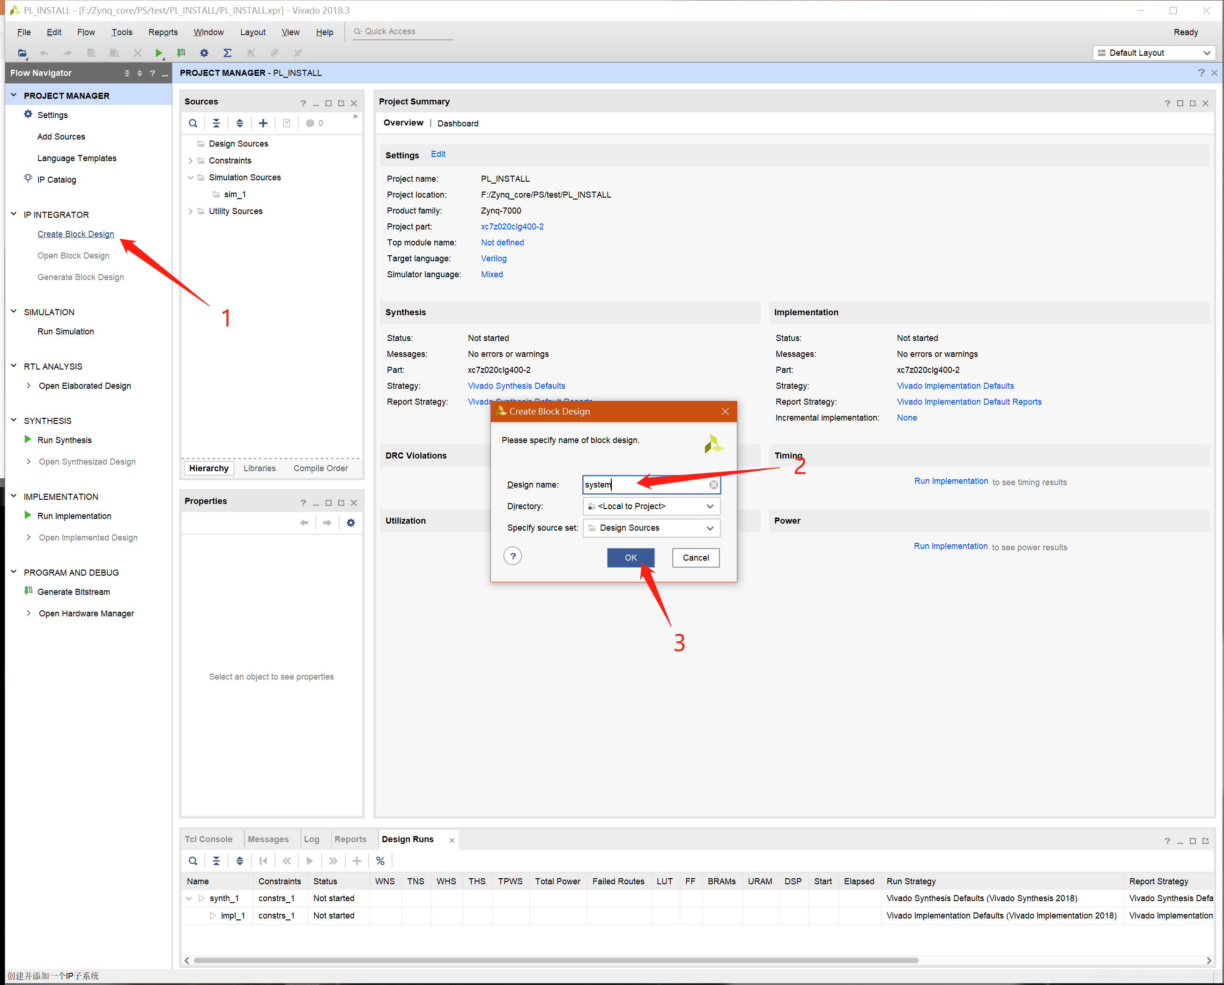1224x985 pixels.
Task: Switch to the Tcl Console tab
Action: click(208, 839)
